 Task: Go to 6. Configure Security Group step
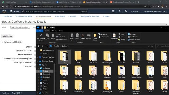point(90,16)
